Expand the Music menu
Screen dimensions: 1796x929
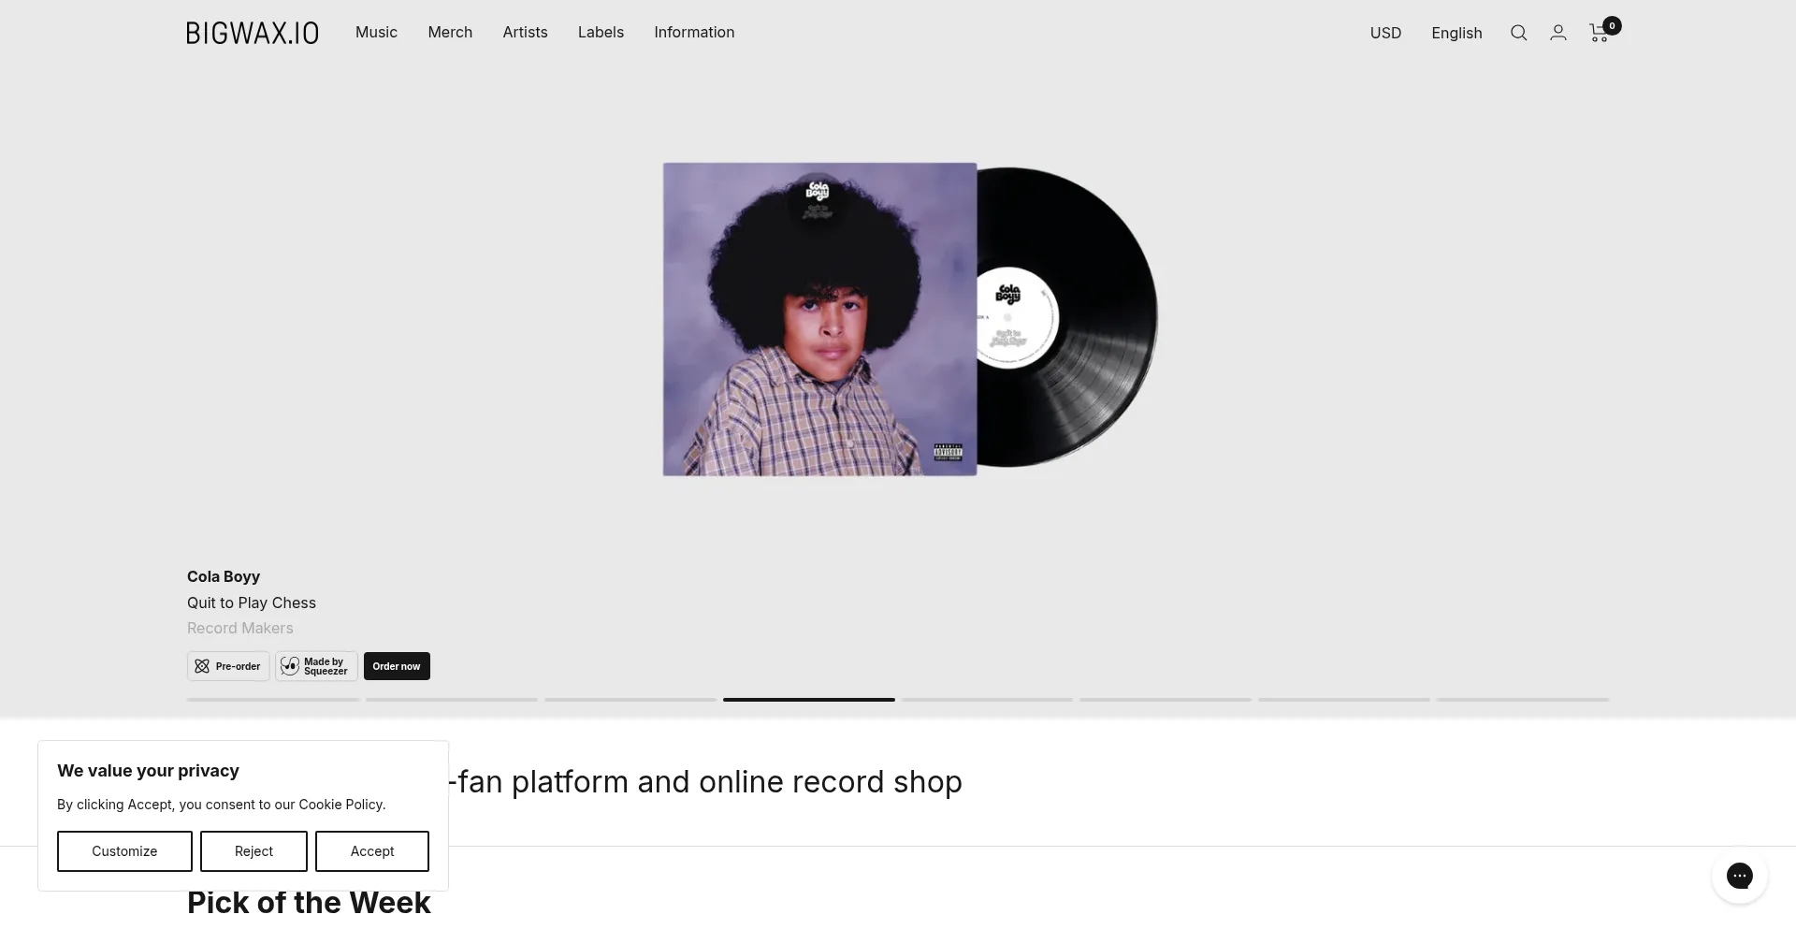point(376,32)
